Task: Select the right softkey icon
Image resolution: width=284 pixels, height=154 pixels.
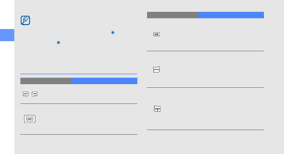Action: pyautogui.click(x=34, y=94)
